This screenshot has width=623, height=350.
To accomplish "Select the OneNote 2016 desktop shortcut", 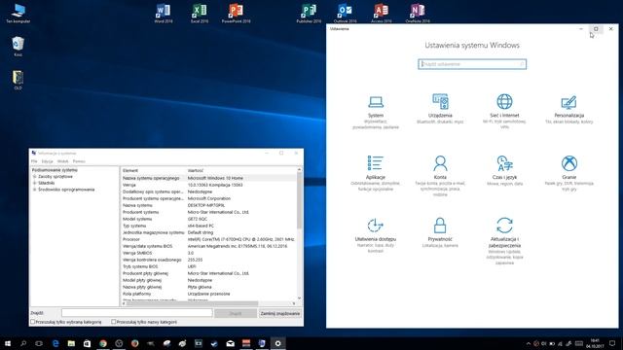I will (x=418, y=14).
